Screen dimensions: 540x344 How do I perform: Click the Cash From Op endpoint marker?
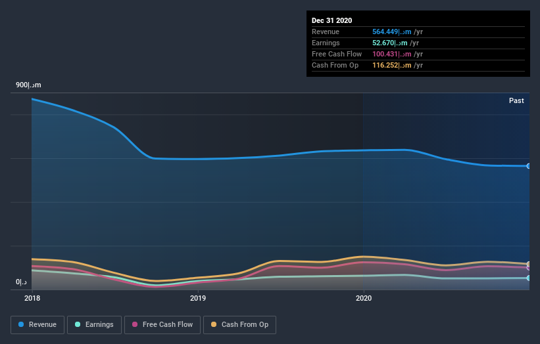(x=529, y=264)
